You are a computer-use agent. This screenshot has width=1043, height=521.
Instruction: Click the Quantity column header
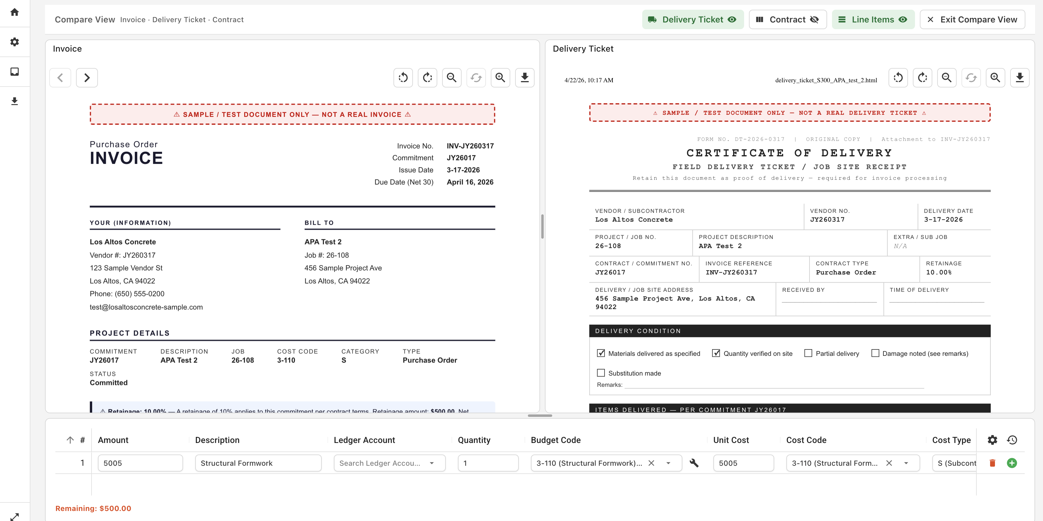pos(474,440)
